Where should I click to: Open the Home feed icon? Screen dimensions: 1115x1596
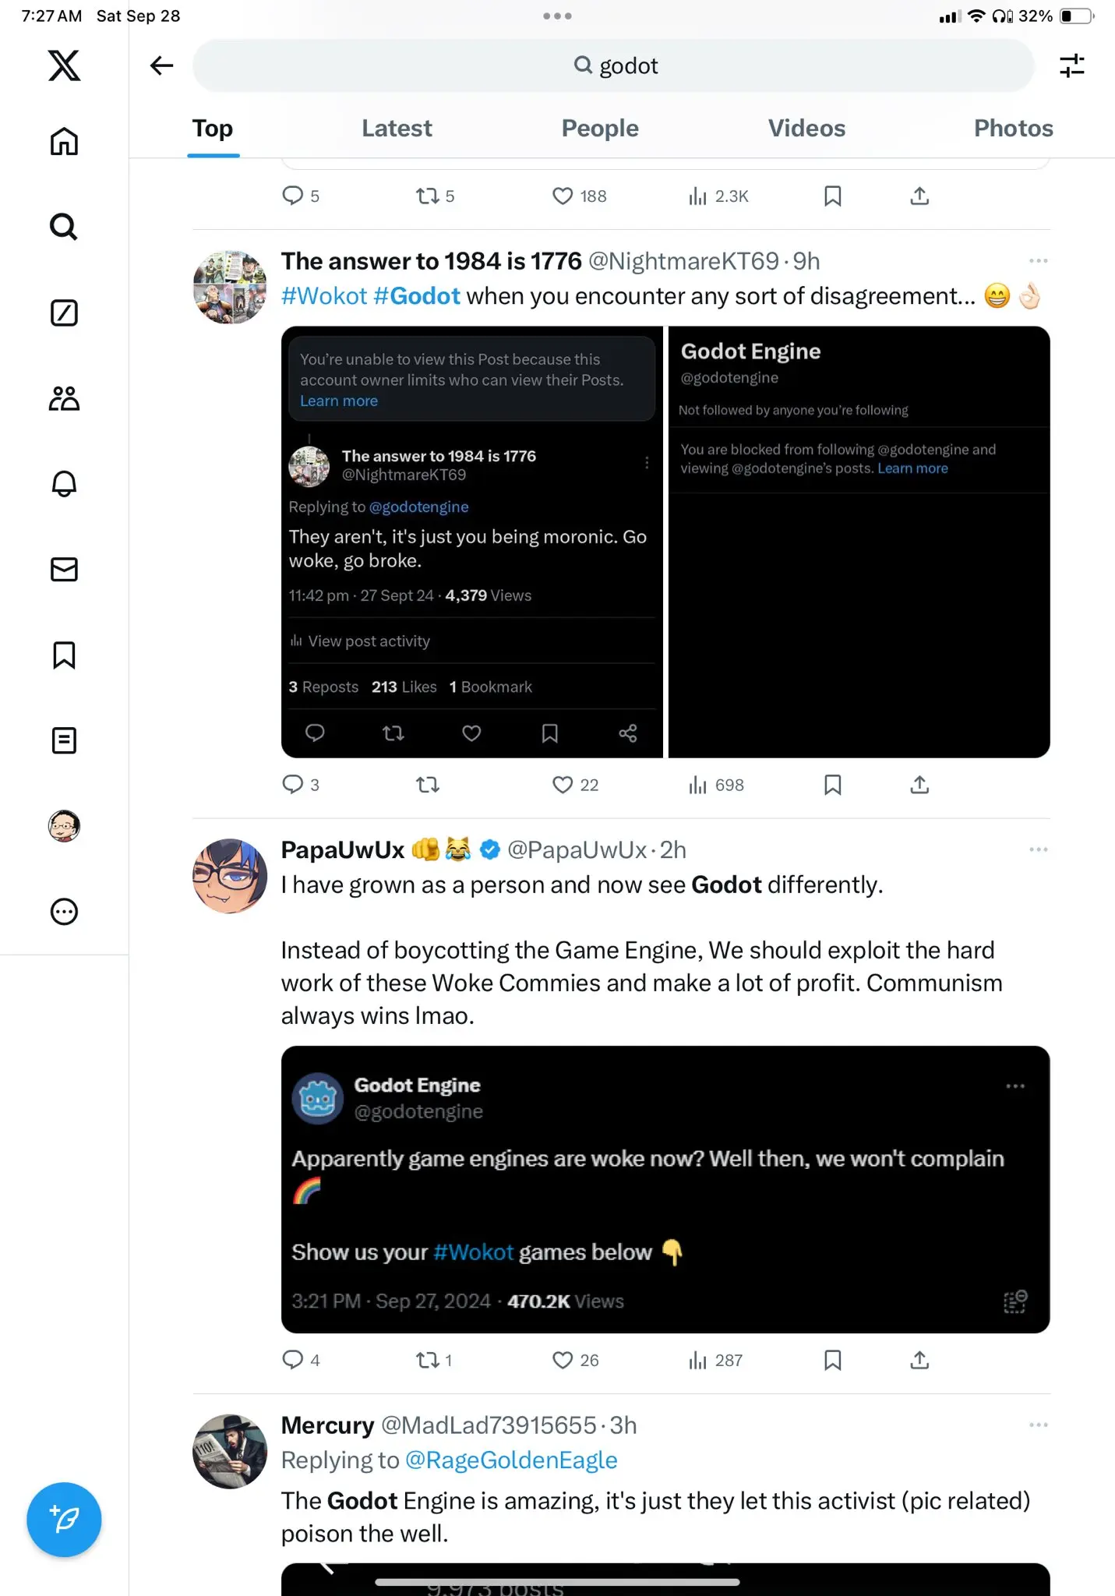click(64, 141)
